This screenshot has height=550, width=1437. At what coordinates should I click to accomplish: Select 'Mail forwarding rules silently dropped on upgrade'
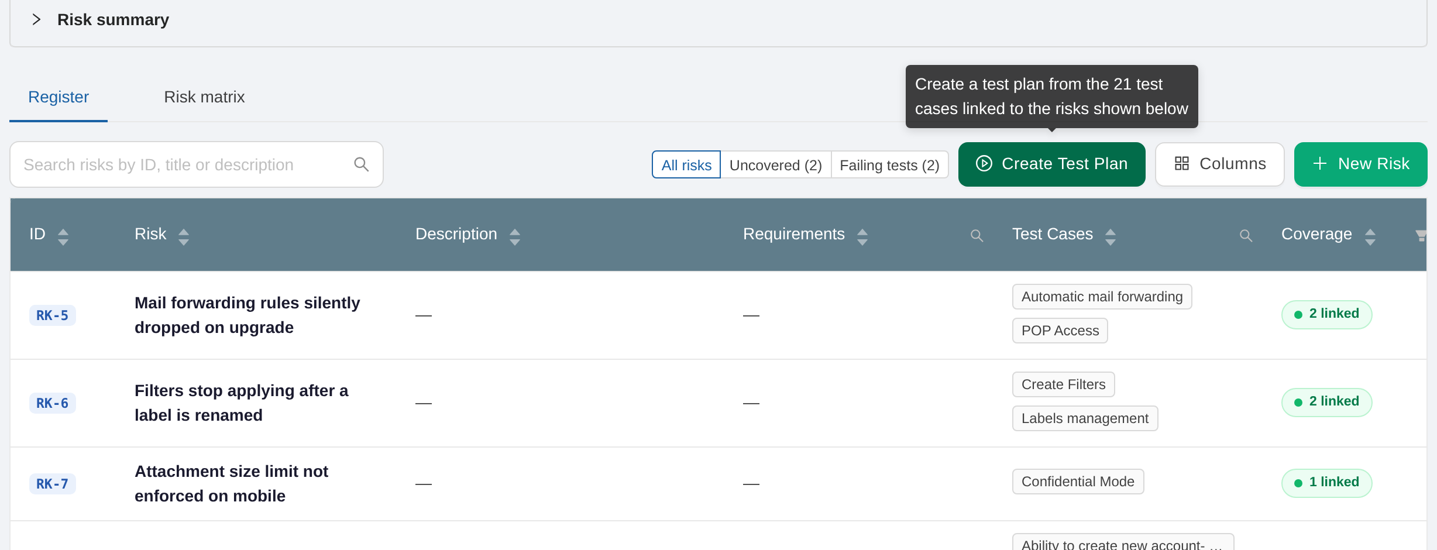(247, 315)
